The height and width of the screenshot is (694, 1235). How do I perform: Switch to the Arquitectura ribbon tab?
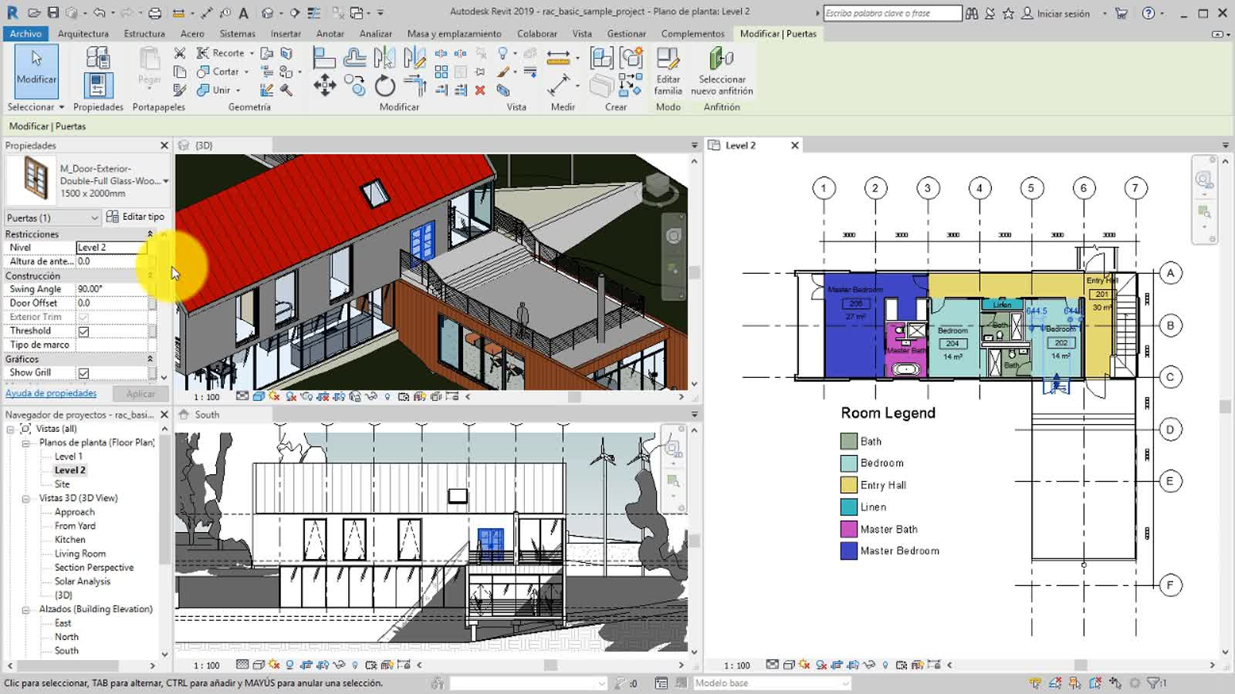click(83, 33)
